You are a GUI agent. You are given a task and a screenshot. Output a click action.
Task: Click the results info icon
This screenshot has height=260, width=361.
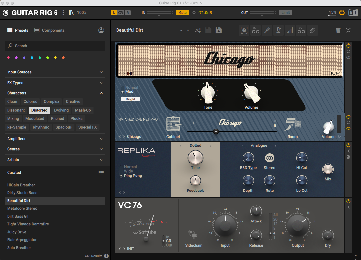click(x=106, y=256)
